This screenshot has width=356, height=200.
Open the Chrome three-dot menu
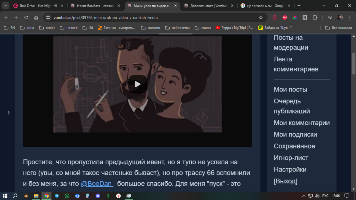(349, 17)
